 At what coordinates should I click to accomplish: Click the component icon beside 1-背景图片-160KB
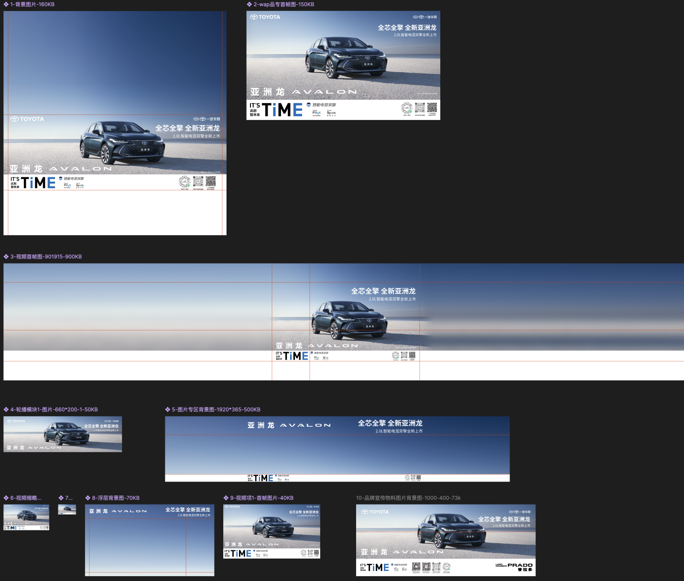6,4
